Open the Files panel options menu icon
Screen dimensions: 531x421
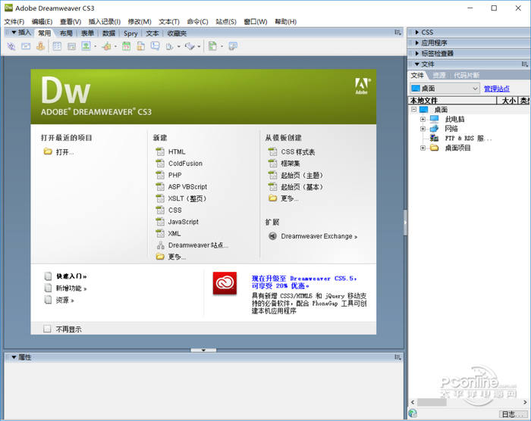(x=525, y=64)
